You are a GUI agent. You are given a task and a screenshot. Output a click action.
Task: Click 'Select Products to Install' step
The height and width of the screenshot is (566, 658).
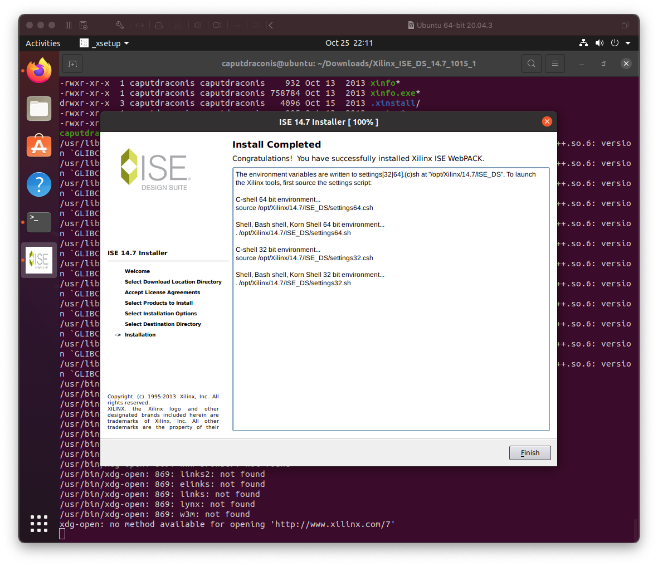point(159,303)
